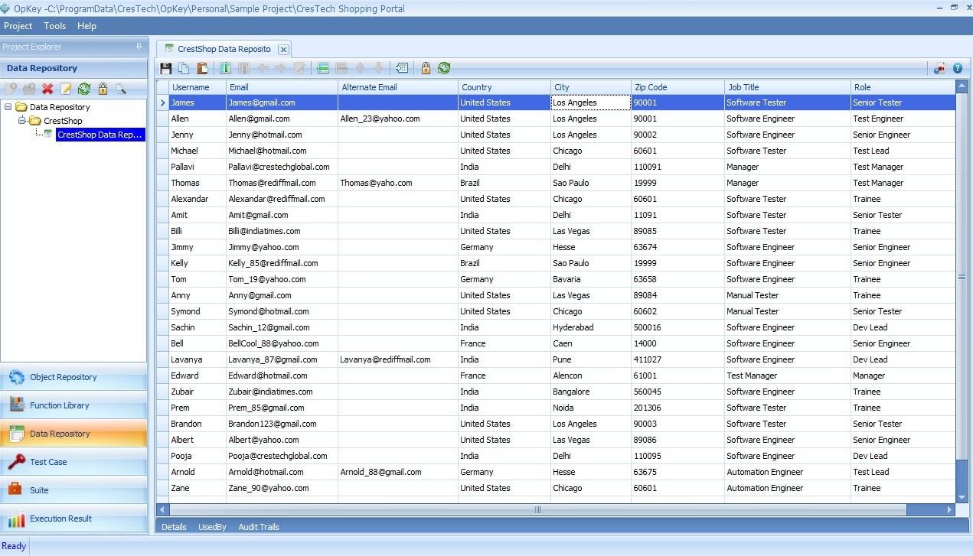Open the Tools menu
Viewport: 973px width, 556px height.
[x=54, y=25]
